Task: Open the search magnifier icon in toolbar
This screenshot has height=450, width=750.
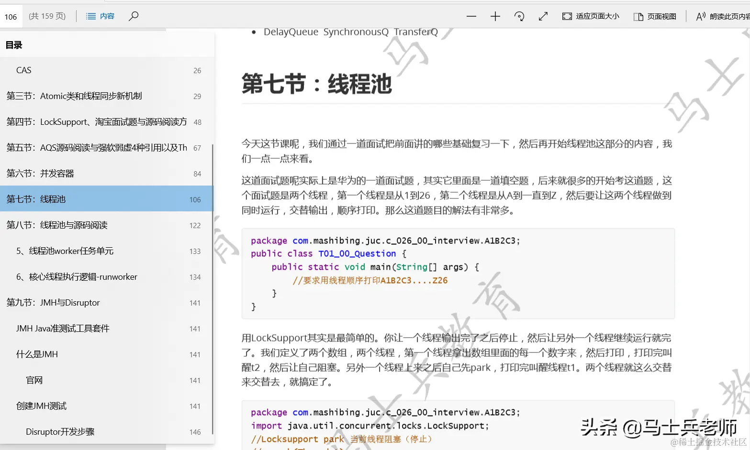Action: (x=134, y=16)
